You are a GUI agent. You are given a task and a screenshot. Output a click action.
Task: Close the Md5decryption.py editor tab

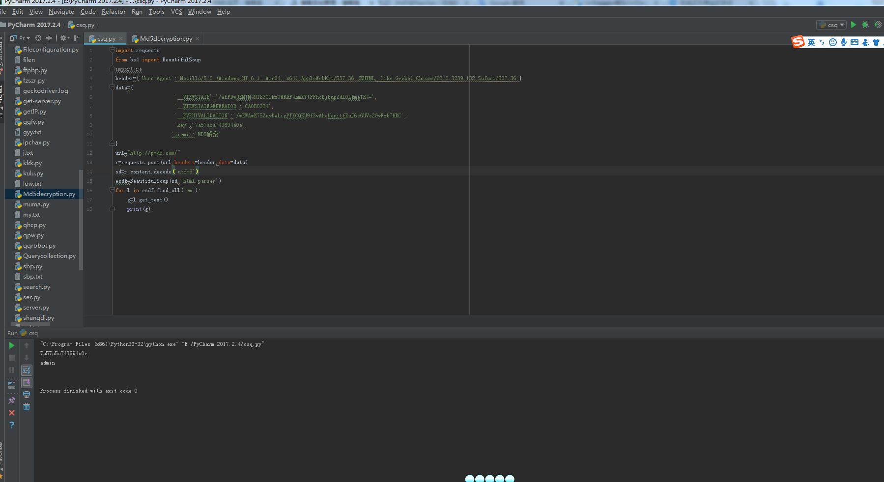coord(198,39)
